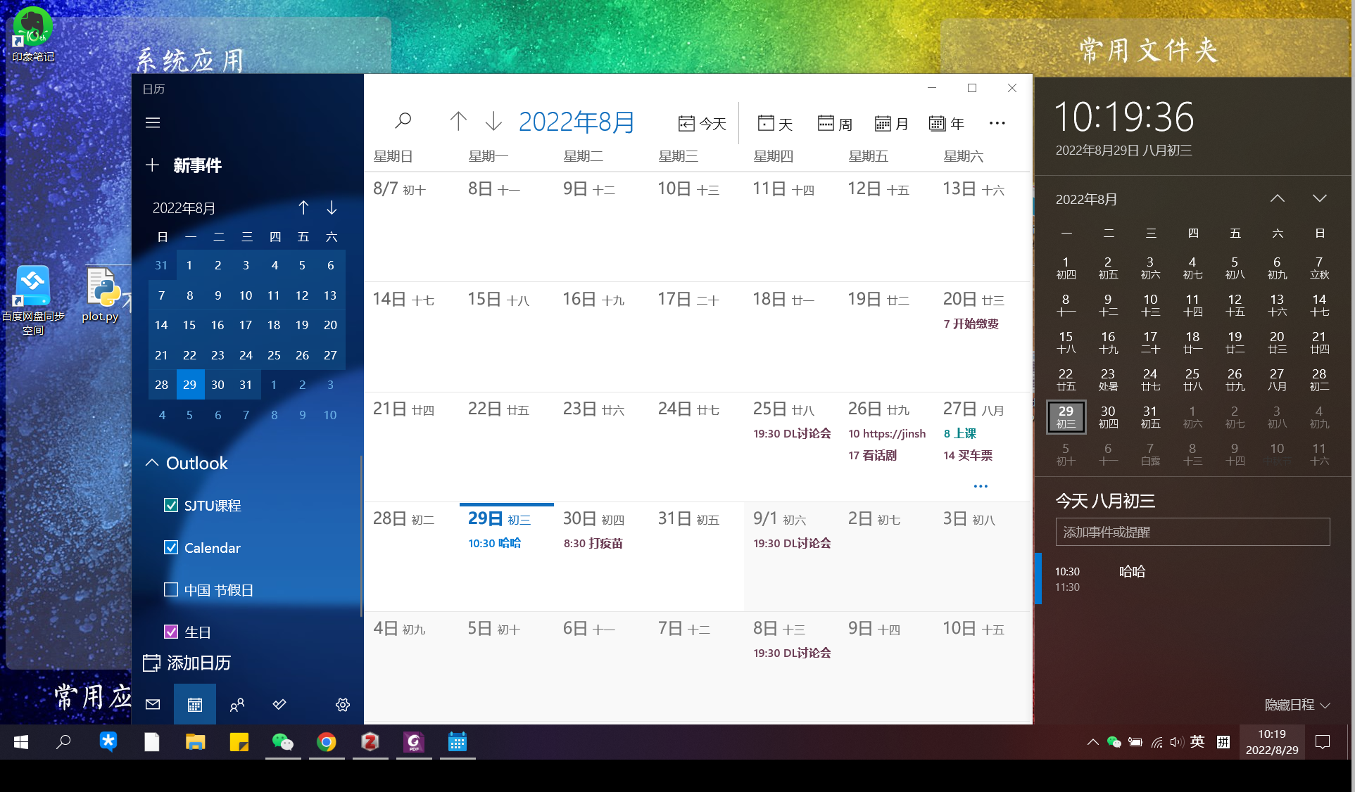Click Calendar app icon on taskbar
The height and width of the screenshot is (792, 1355).
click(x=458, y=741)
